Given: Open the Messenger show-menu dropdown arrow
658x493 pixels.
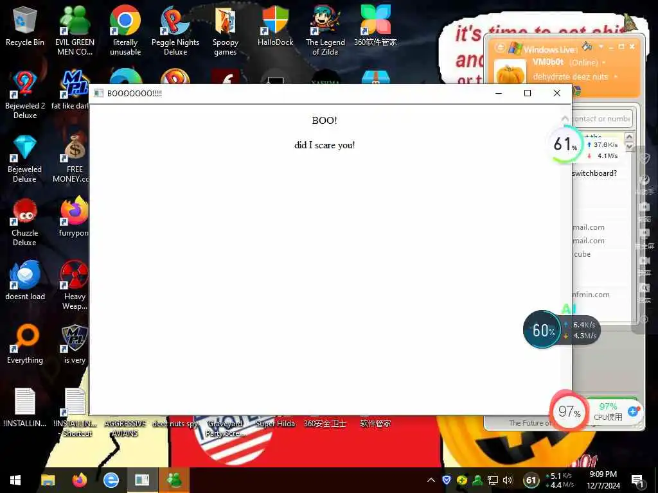Looking at the screenshot, I should [x=601, y=46].
